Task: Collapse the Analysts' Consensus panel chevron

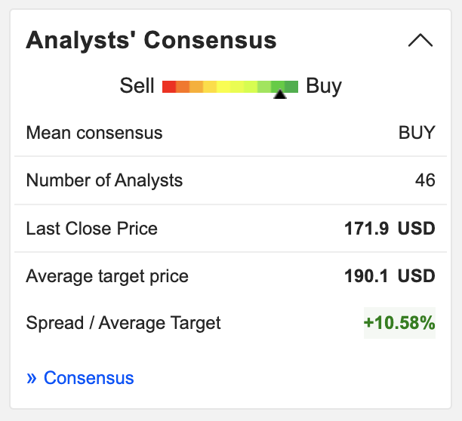Action: click(x=420, y=40)
